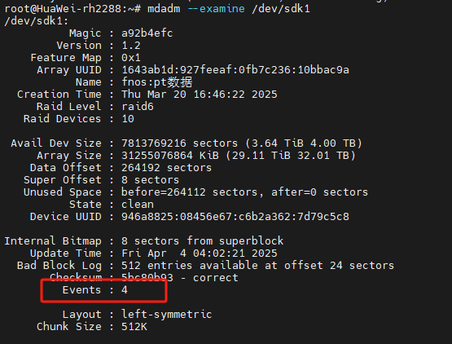This screenshot has width=452, height=344.
Task: Click the Raid Devices value 10
Action: [128, 119]
